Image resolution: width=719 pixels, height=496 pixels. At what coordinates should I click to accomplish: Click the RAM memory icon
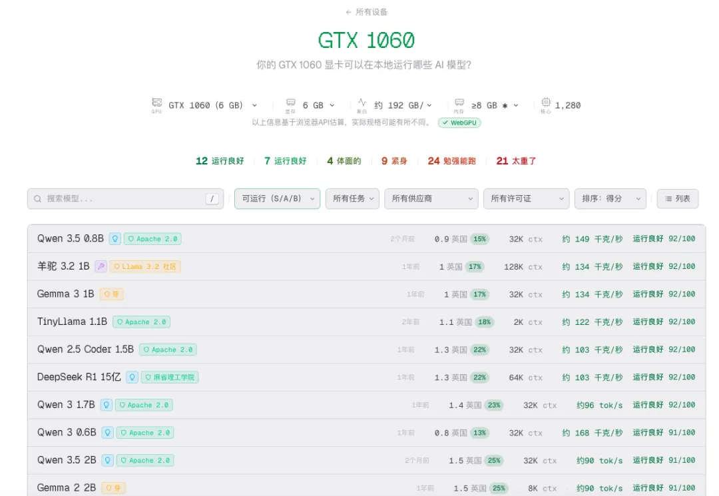tap(459, 103)
